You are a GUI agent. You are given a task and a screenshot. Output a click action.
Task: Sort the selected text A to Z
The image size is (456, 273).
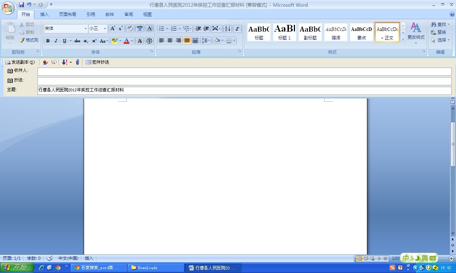click(x=228, y=28)
